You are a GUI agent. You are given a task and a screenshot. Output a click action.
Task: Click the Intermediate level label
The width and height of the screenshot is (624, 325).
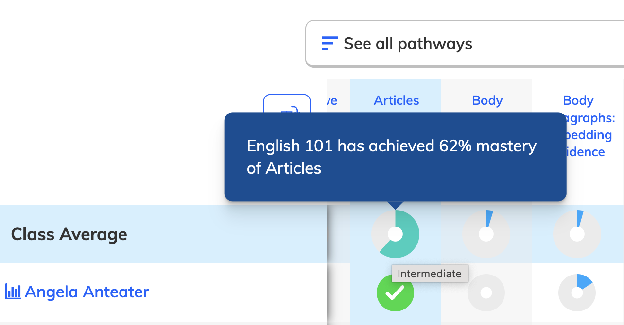[x=430, y=274]
